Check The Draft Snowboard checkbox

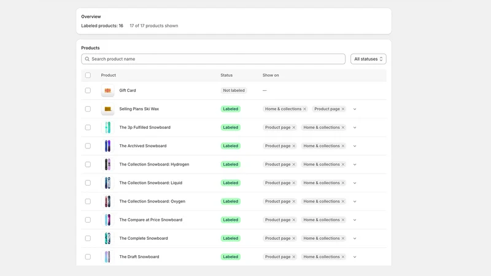pyautogui.click(x=88, y=256)
